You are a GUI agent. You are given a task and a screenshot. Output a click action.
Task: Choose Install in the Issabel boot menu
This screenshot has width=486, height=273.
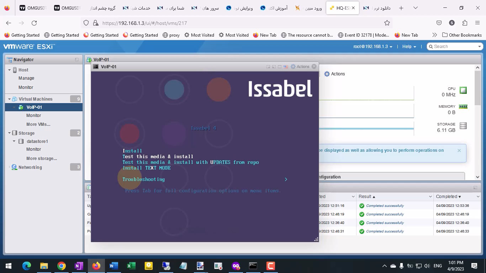(x=132, y=151)
